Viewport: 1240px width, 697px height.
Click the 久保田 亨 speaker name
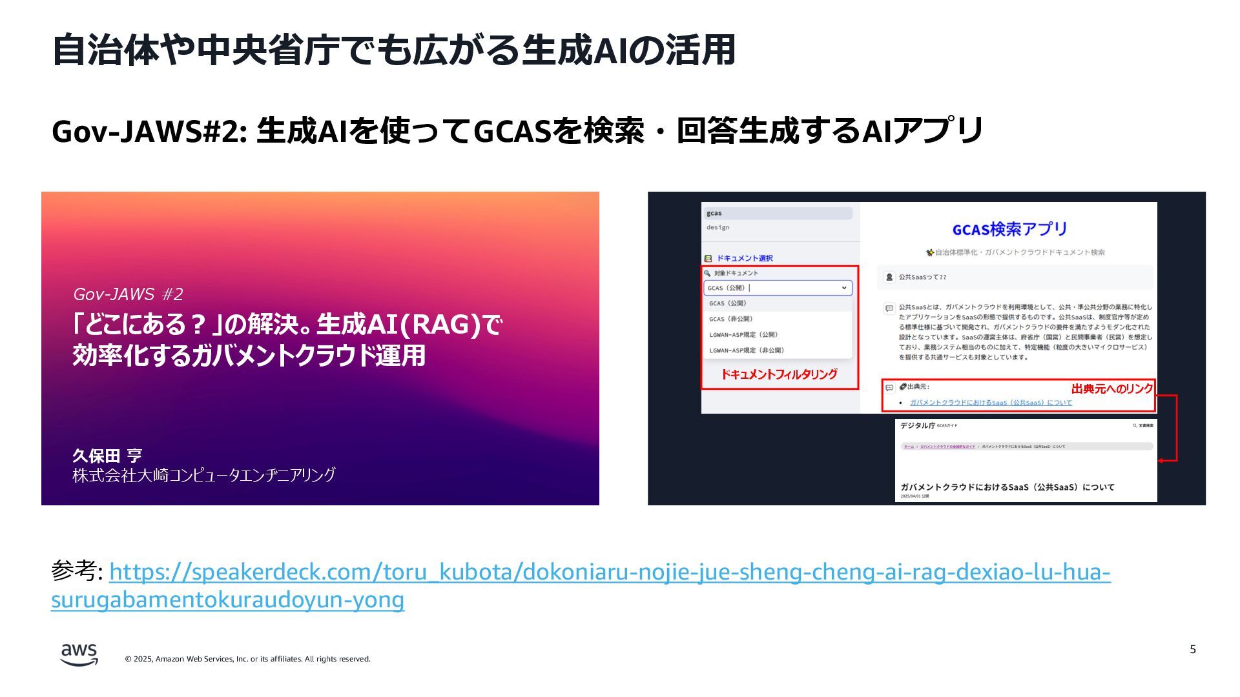pyautogui.click(x=107, y=456)
